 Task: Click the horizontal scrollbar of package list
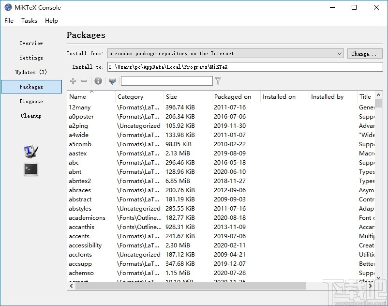pos(194,286)
